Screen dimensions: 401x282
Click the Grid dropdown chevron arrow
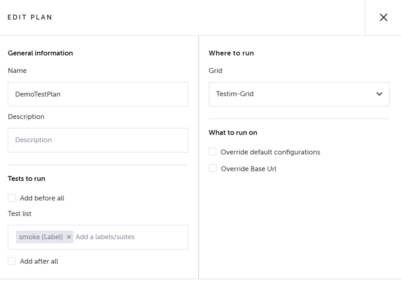pos(379,94)
